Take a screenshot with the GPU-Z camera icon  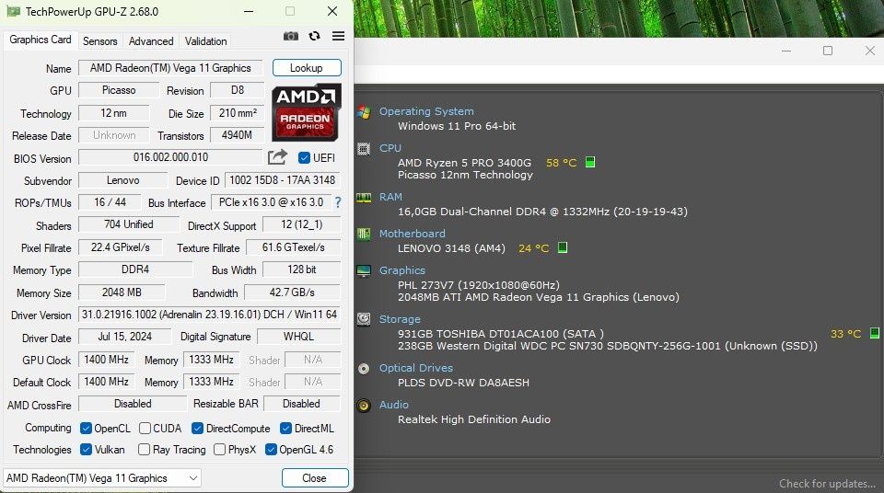[291, 36]
